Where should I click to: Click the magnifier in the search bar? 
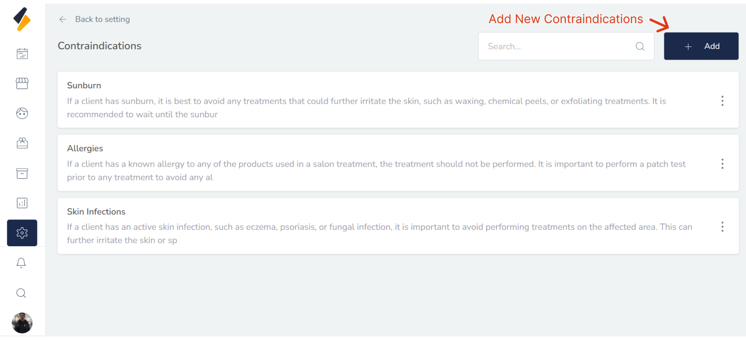640,46
